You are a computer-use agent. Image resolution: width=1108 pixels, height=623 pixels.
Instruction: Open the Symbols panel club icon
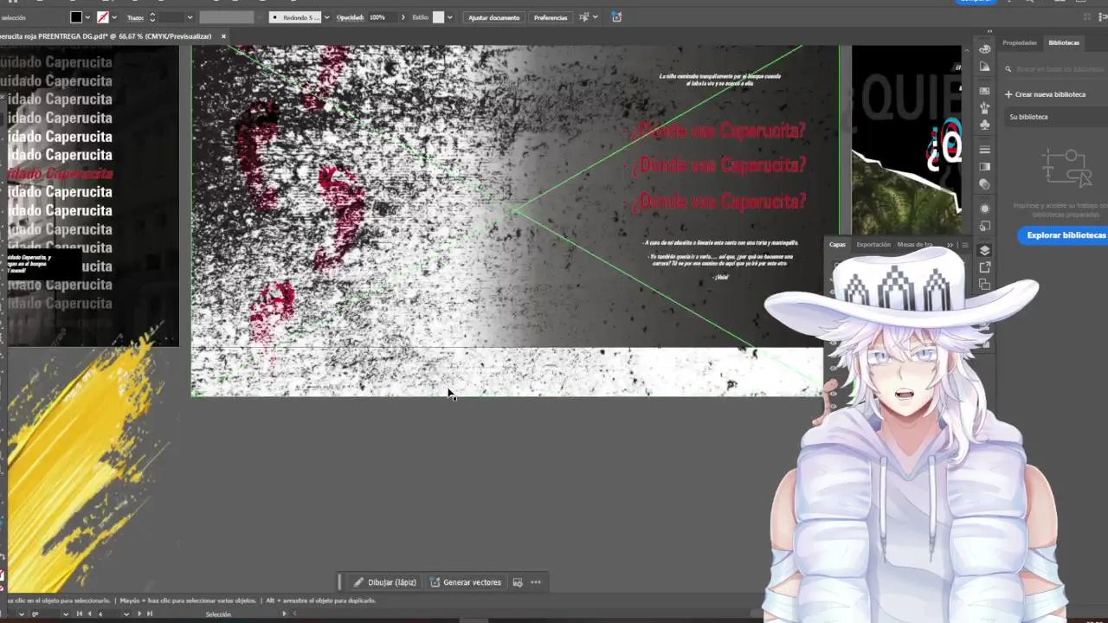984,125
